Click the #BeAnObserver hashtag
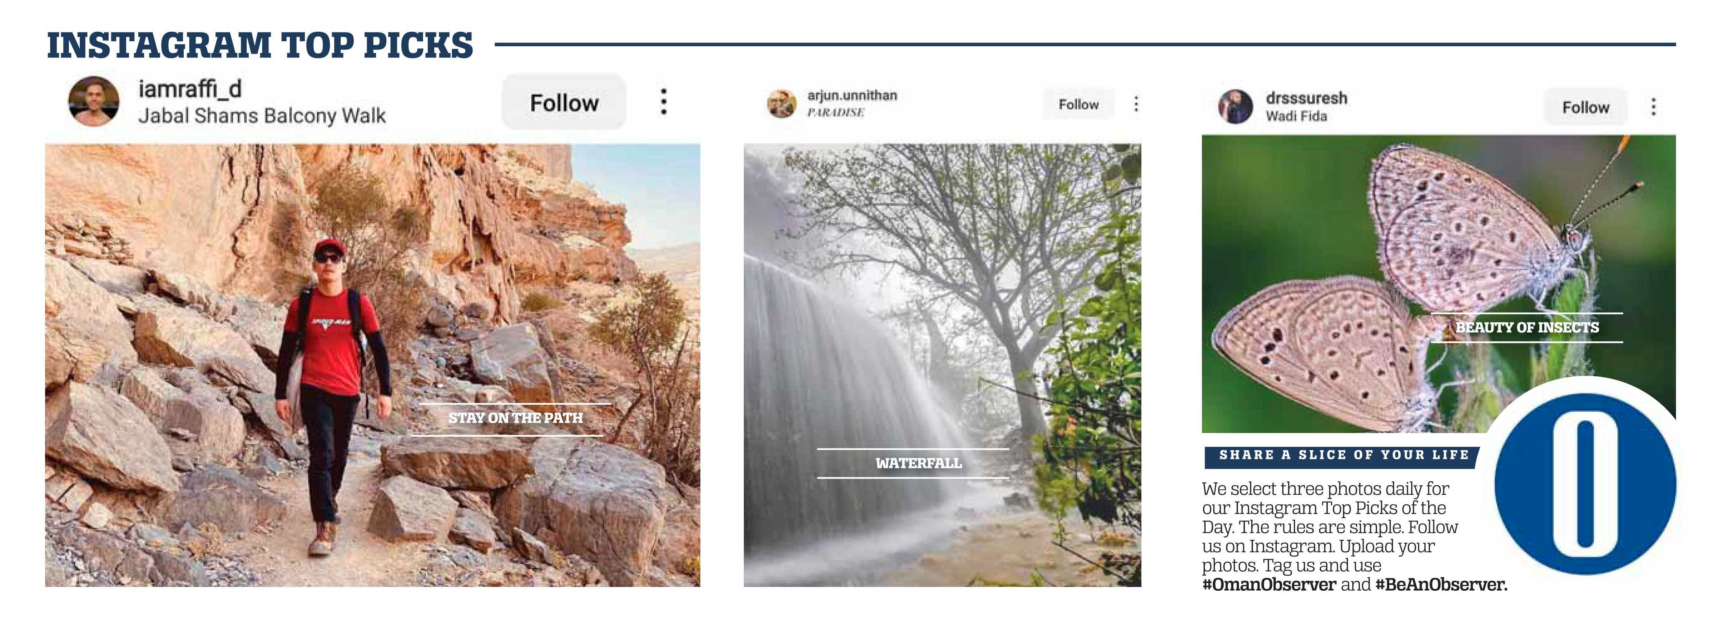The height and width of the screenshot is (617, 1724). pyautogui.click(x=1442, y=585)
